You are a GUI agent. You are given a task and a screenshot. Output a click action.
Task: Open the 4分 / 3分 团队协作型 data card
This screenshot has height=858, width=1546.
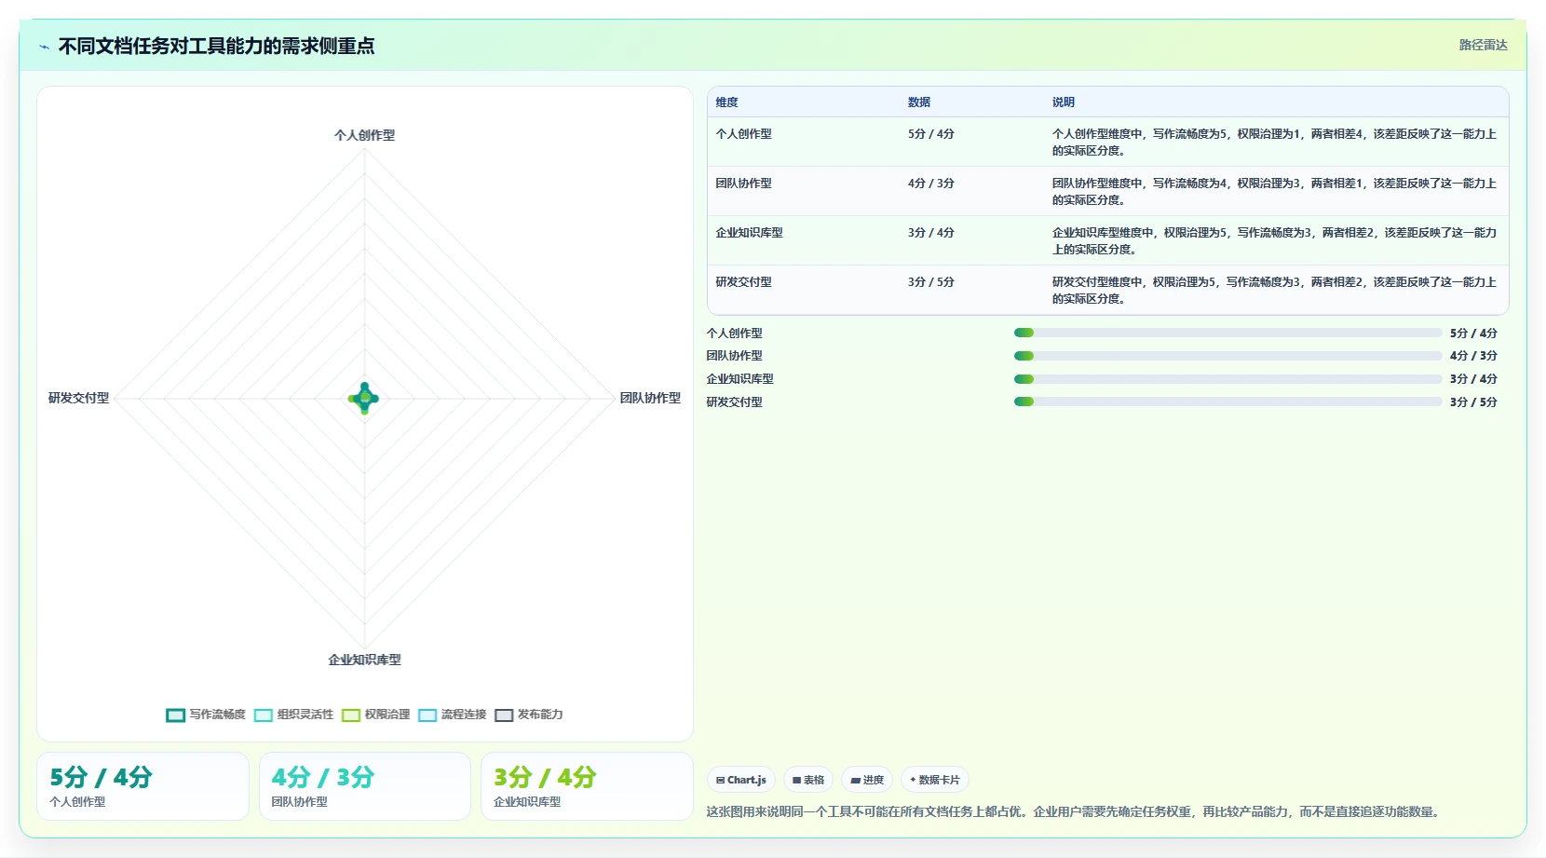coord(365,786)
